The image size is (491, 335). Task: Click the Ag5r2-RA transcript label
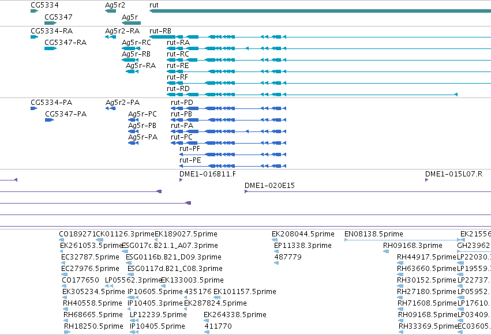[x=122, y=31]
